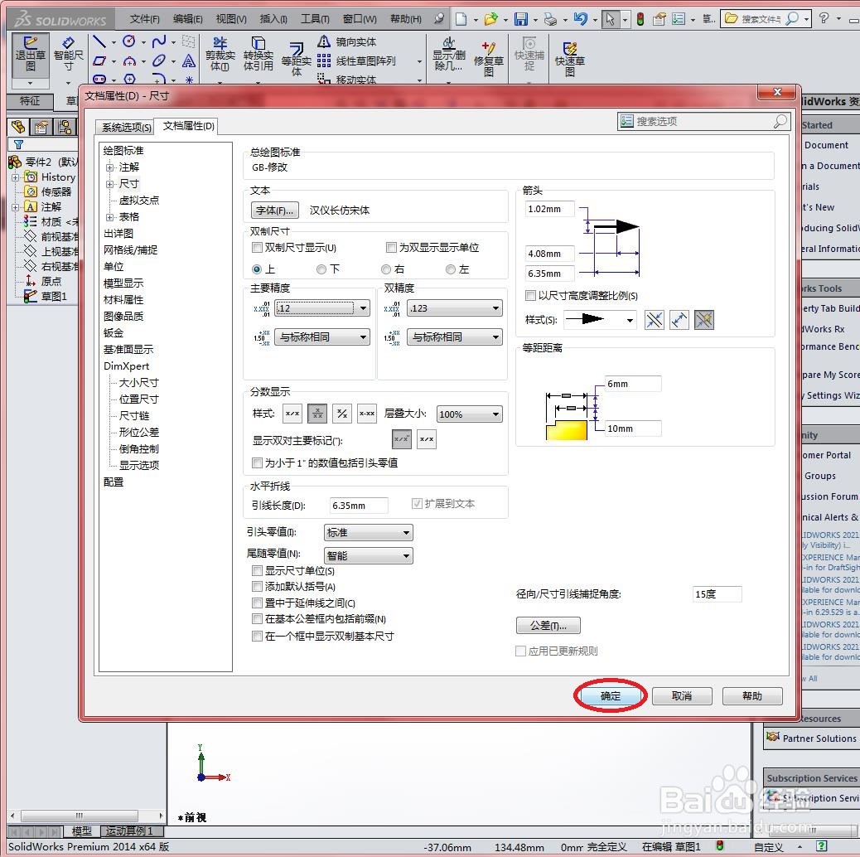Screen dimensions: 860x857
Task: Select the 右 radio button
Action: pos(386,269)
